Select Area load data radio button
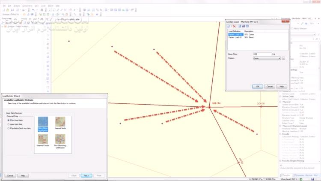The width and height of the screenshot is (321, 181). click(x=9, y=124)
